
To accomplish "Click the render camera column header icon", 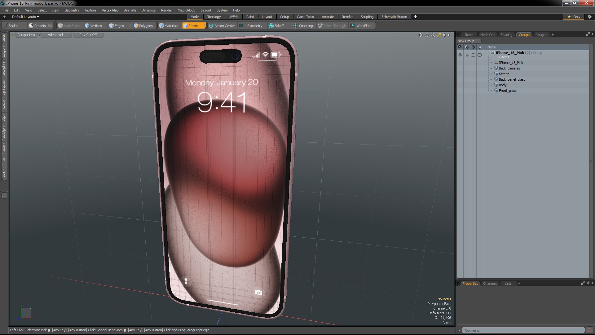I will pos(467,47).
